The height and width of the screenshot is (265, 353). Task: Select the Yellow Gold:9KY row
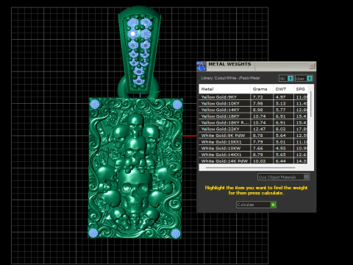point(253,97)
